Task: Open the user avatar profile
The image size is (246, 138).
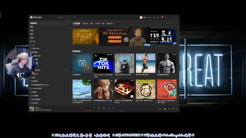Action: (141, 17)
